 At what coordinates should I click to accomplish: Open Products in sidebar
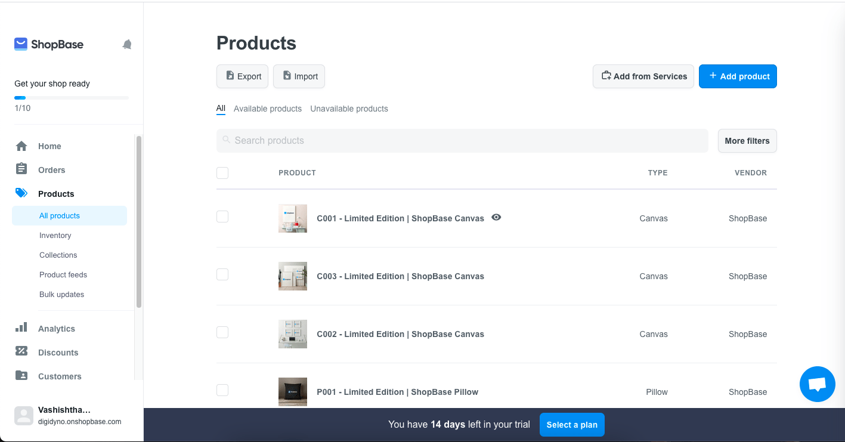(56, 194)
